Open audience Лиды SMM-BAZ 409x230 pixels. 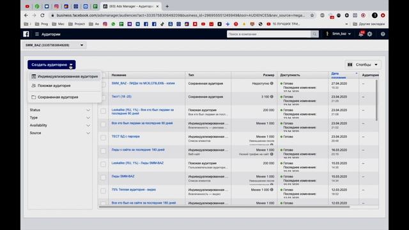pos(123,176)
